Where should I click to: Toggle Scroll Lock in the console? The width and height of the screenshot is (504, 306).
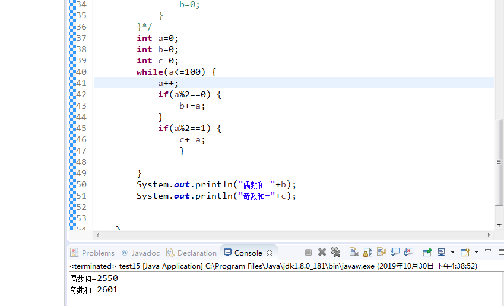(367, 253)
